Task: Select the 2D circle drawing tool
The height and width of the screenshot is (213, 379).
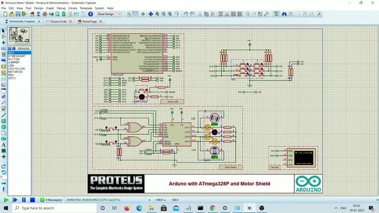Action: [4, 127]
